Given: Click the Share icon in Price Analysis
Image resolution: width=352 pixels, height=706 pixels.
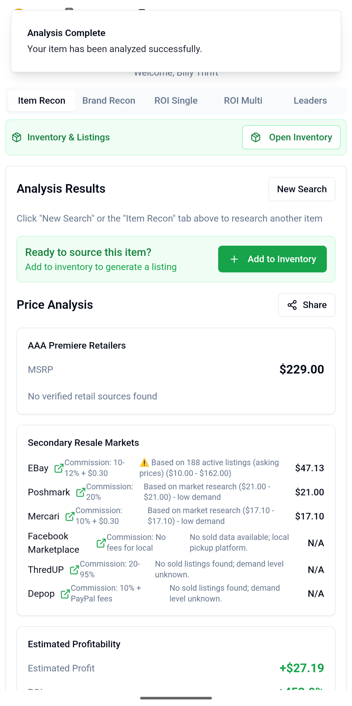Looking at the screenshot, I should (292, 305).
